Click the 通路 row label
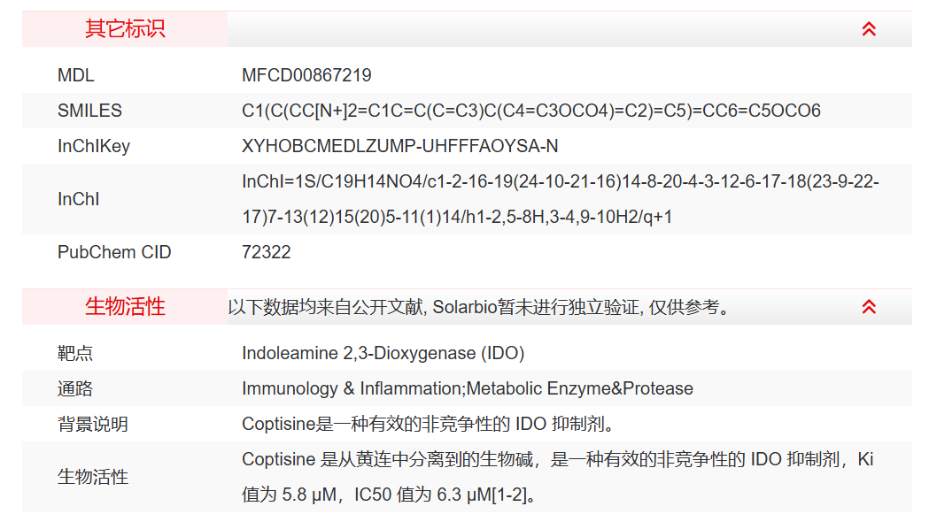The image size is (929, 514). tap(75, 388)
